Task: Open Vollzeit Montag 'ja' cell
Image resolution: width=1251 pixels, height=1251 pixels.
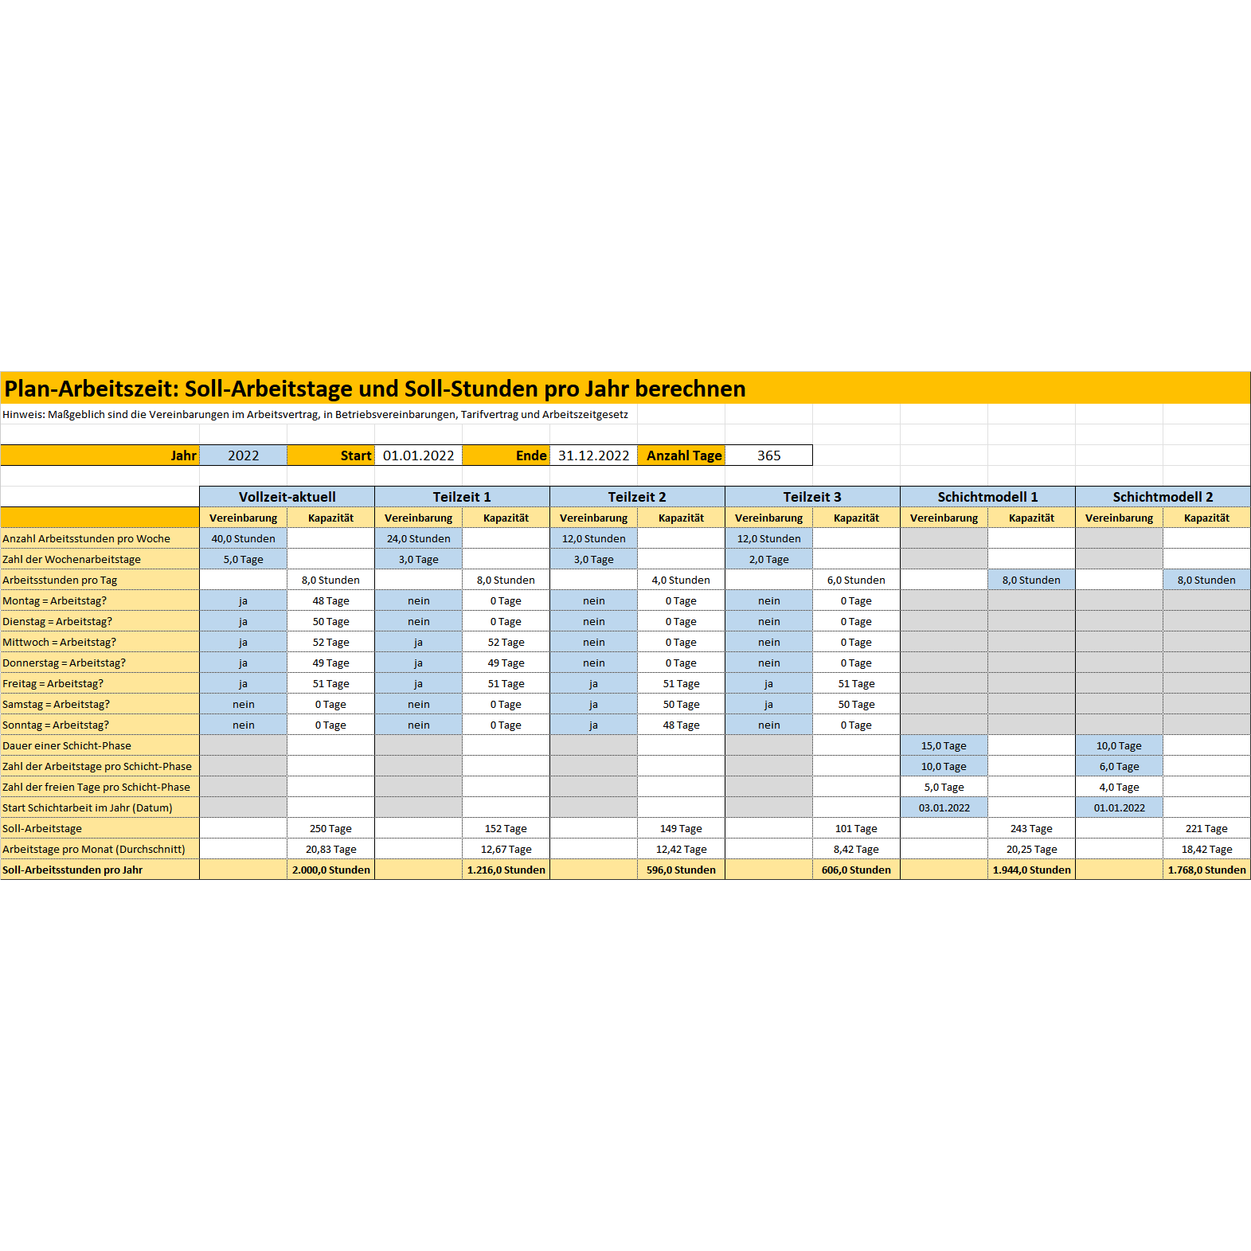Action: coord(243,600)
